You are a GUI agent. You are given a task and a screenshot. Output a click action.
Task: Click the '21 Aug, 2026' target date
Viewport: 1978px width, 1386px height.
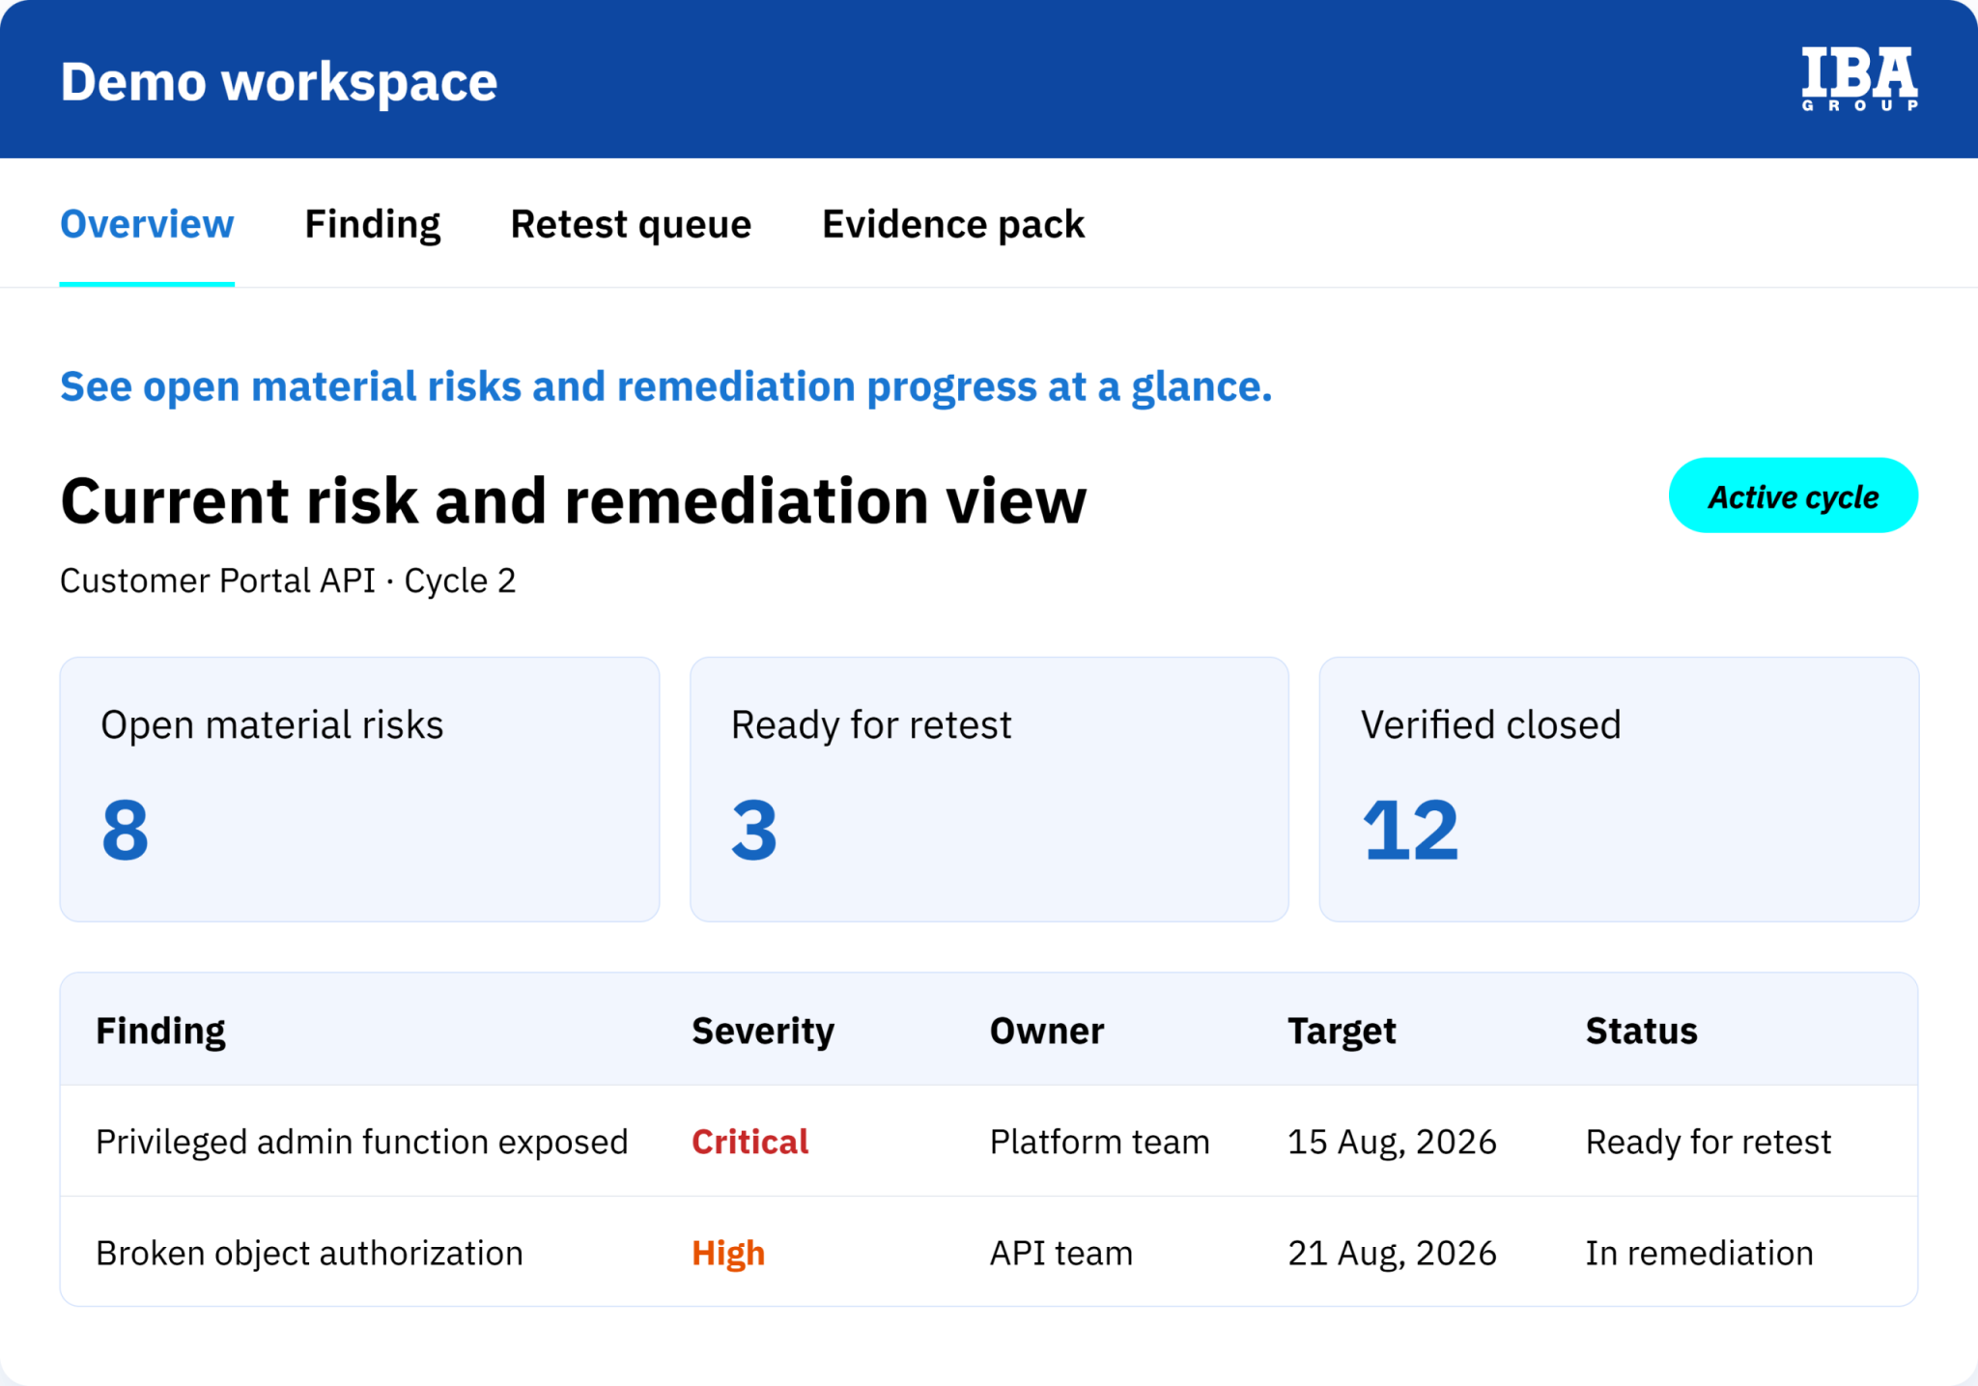[1392, 1253]
